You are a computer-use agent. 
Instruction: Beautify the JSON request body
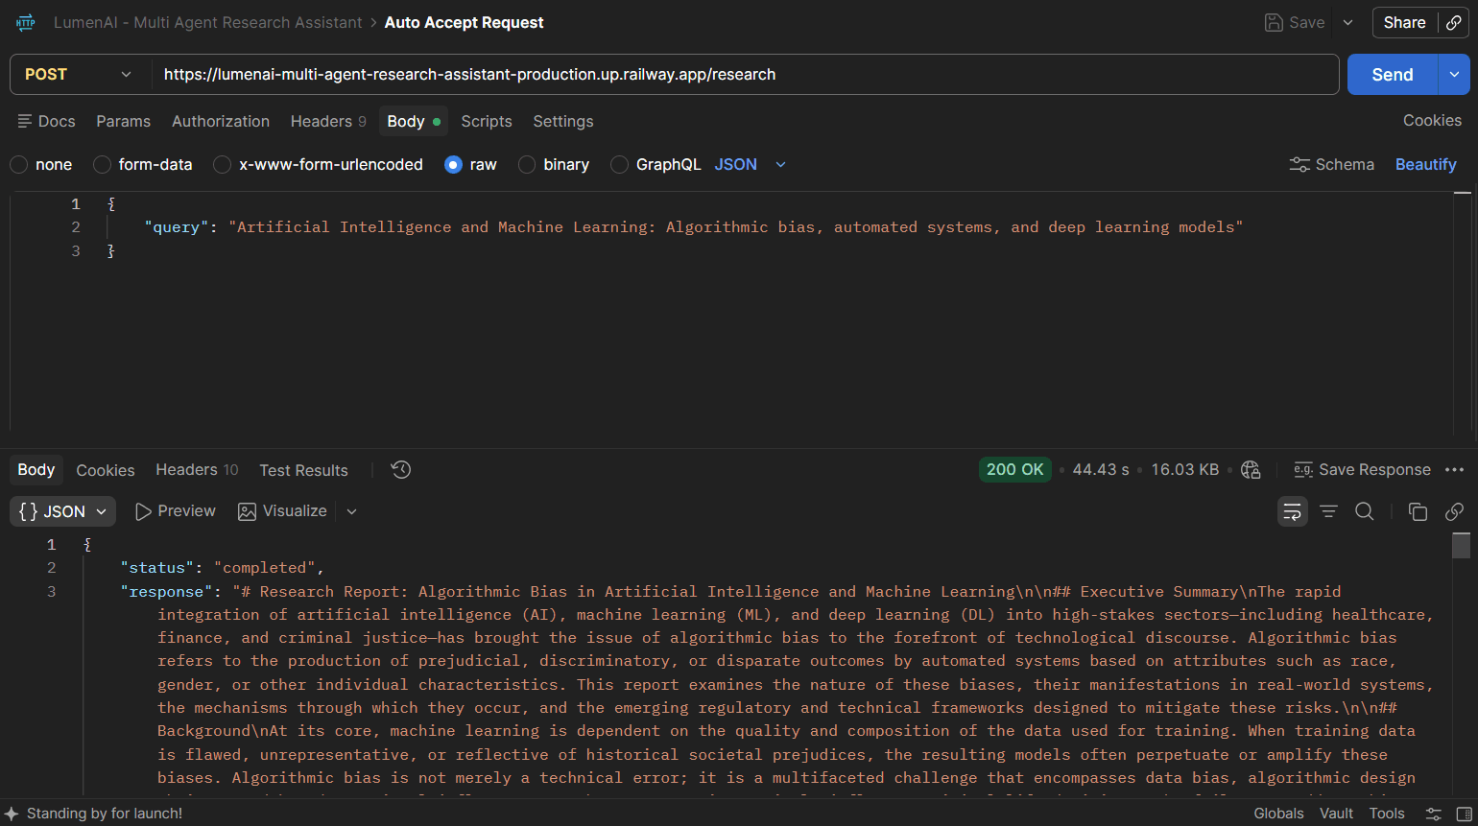[1426, 165]
